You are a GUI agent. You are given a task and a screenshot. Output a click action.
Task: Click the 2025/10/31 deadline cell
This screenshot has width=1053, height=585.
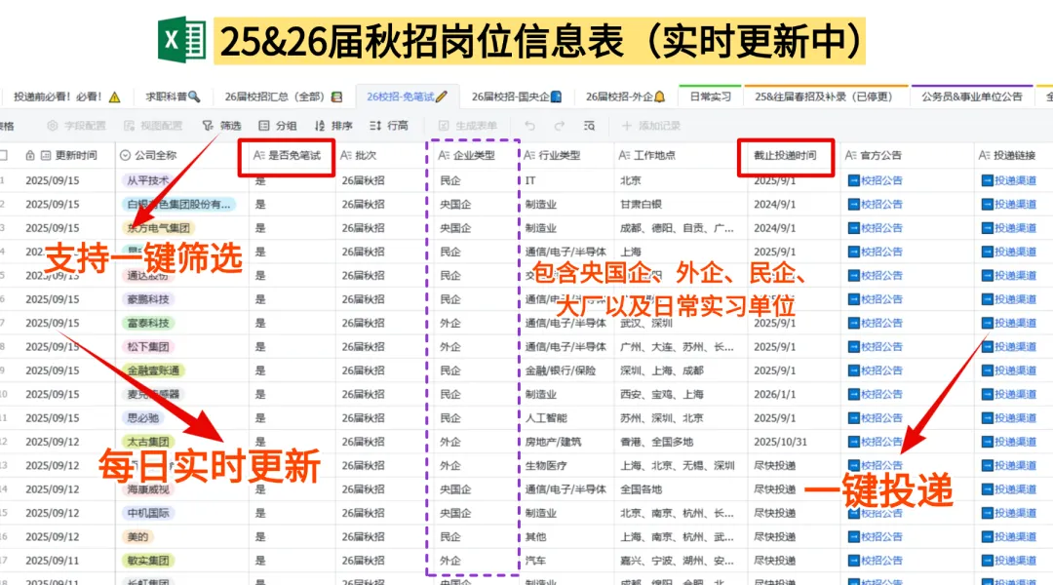pyautogui.click(x=780, y=442)
